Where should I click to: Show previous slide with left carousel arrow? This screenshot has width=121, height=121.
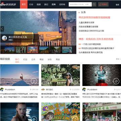2,29
